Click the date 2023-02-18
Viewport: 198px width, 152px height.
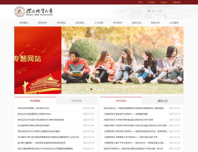tap(89, 108)
